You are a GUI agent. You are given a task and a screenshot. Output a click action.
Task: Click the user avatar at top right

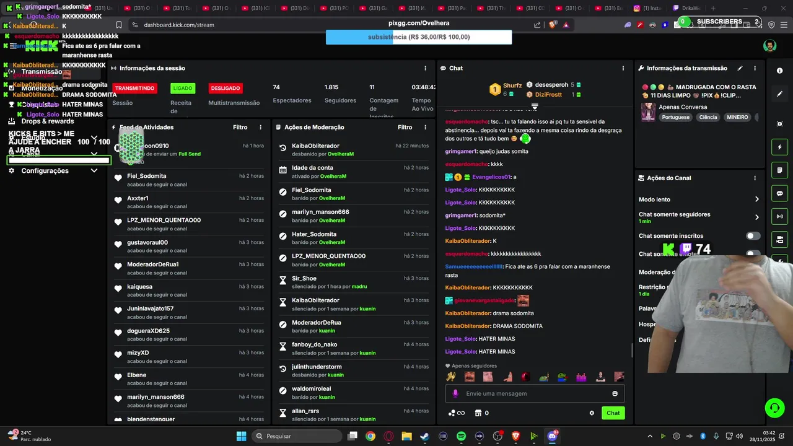769,46
